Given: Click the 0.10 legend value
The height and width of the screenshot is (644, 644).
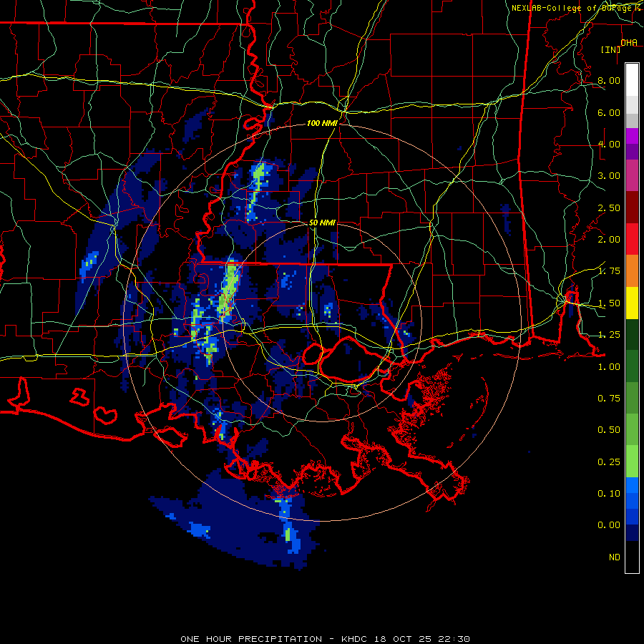Looking at the screenshot, I should 609,494.
